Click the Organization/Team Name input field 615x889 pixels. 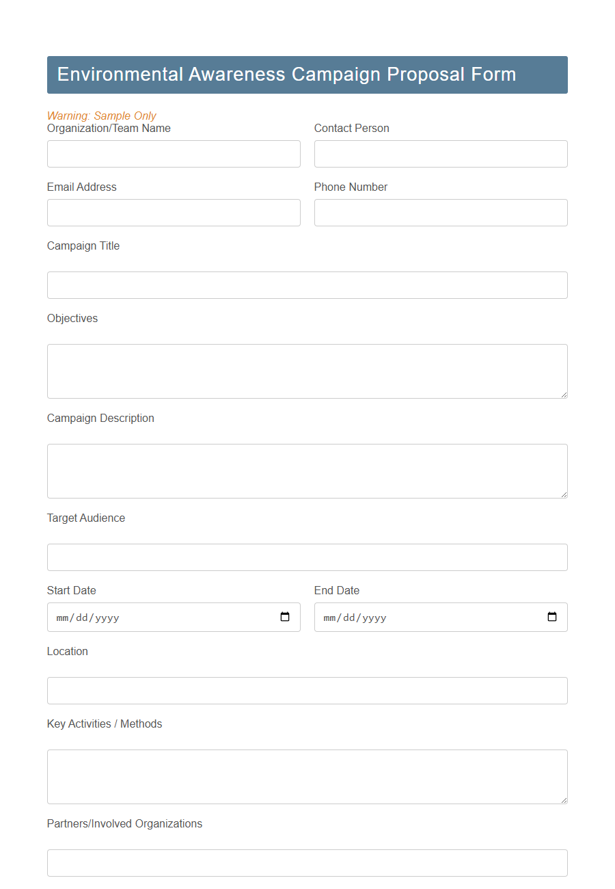pyautogui.click(x=173, y=154)
